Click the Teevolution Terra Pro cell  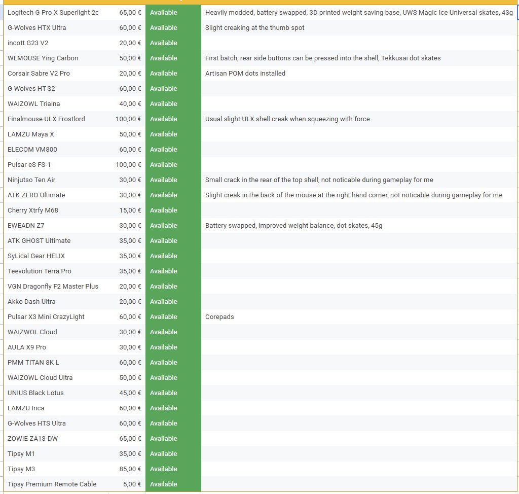click(56, 272)
